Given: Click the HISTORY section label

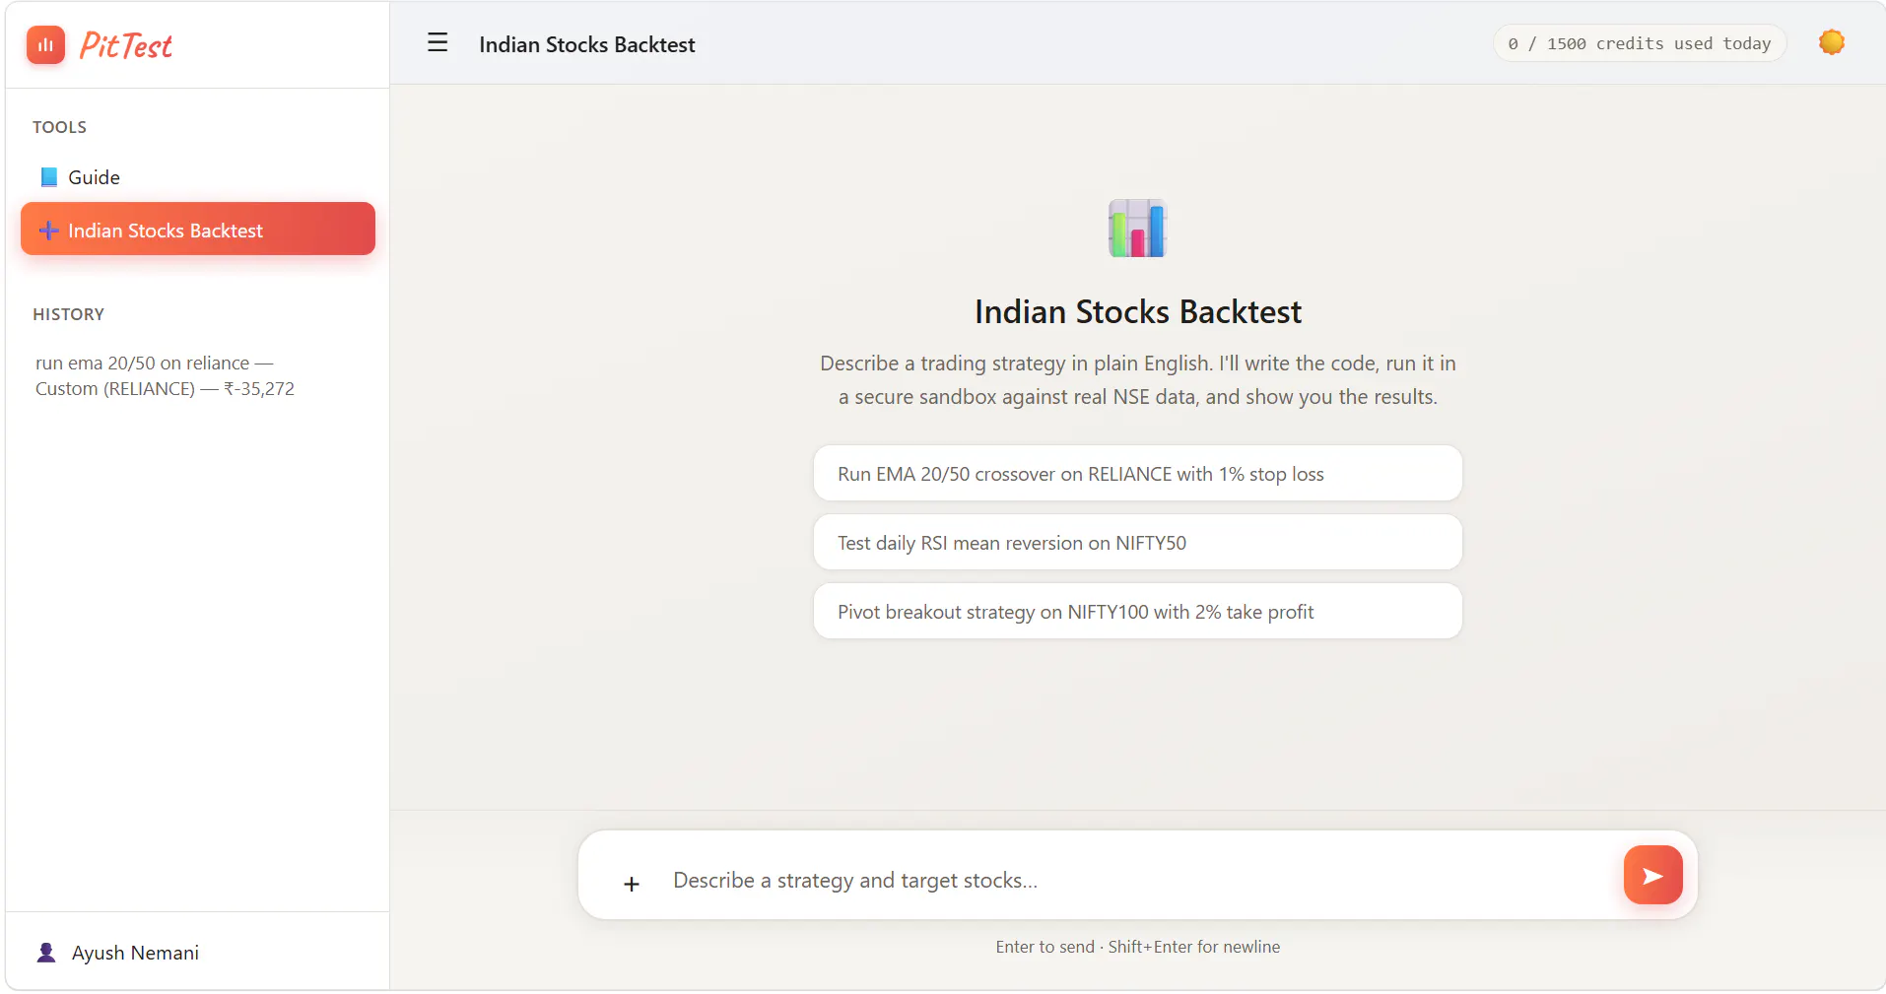Looking at the screenshot, I should tap(68, 314).
